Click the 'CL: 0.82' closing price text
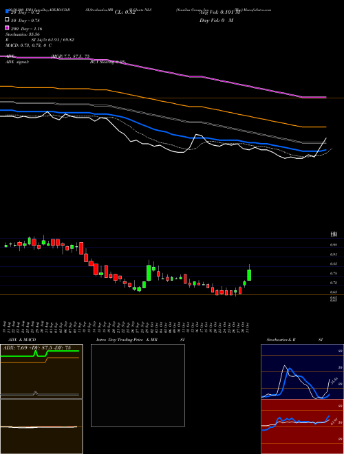Image resolution: width=344 pixels, height=454 pixels. point(125,12)
